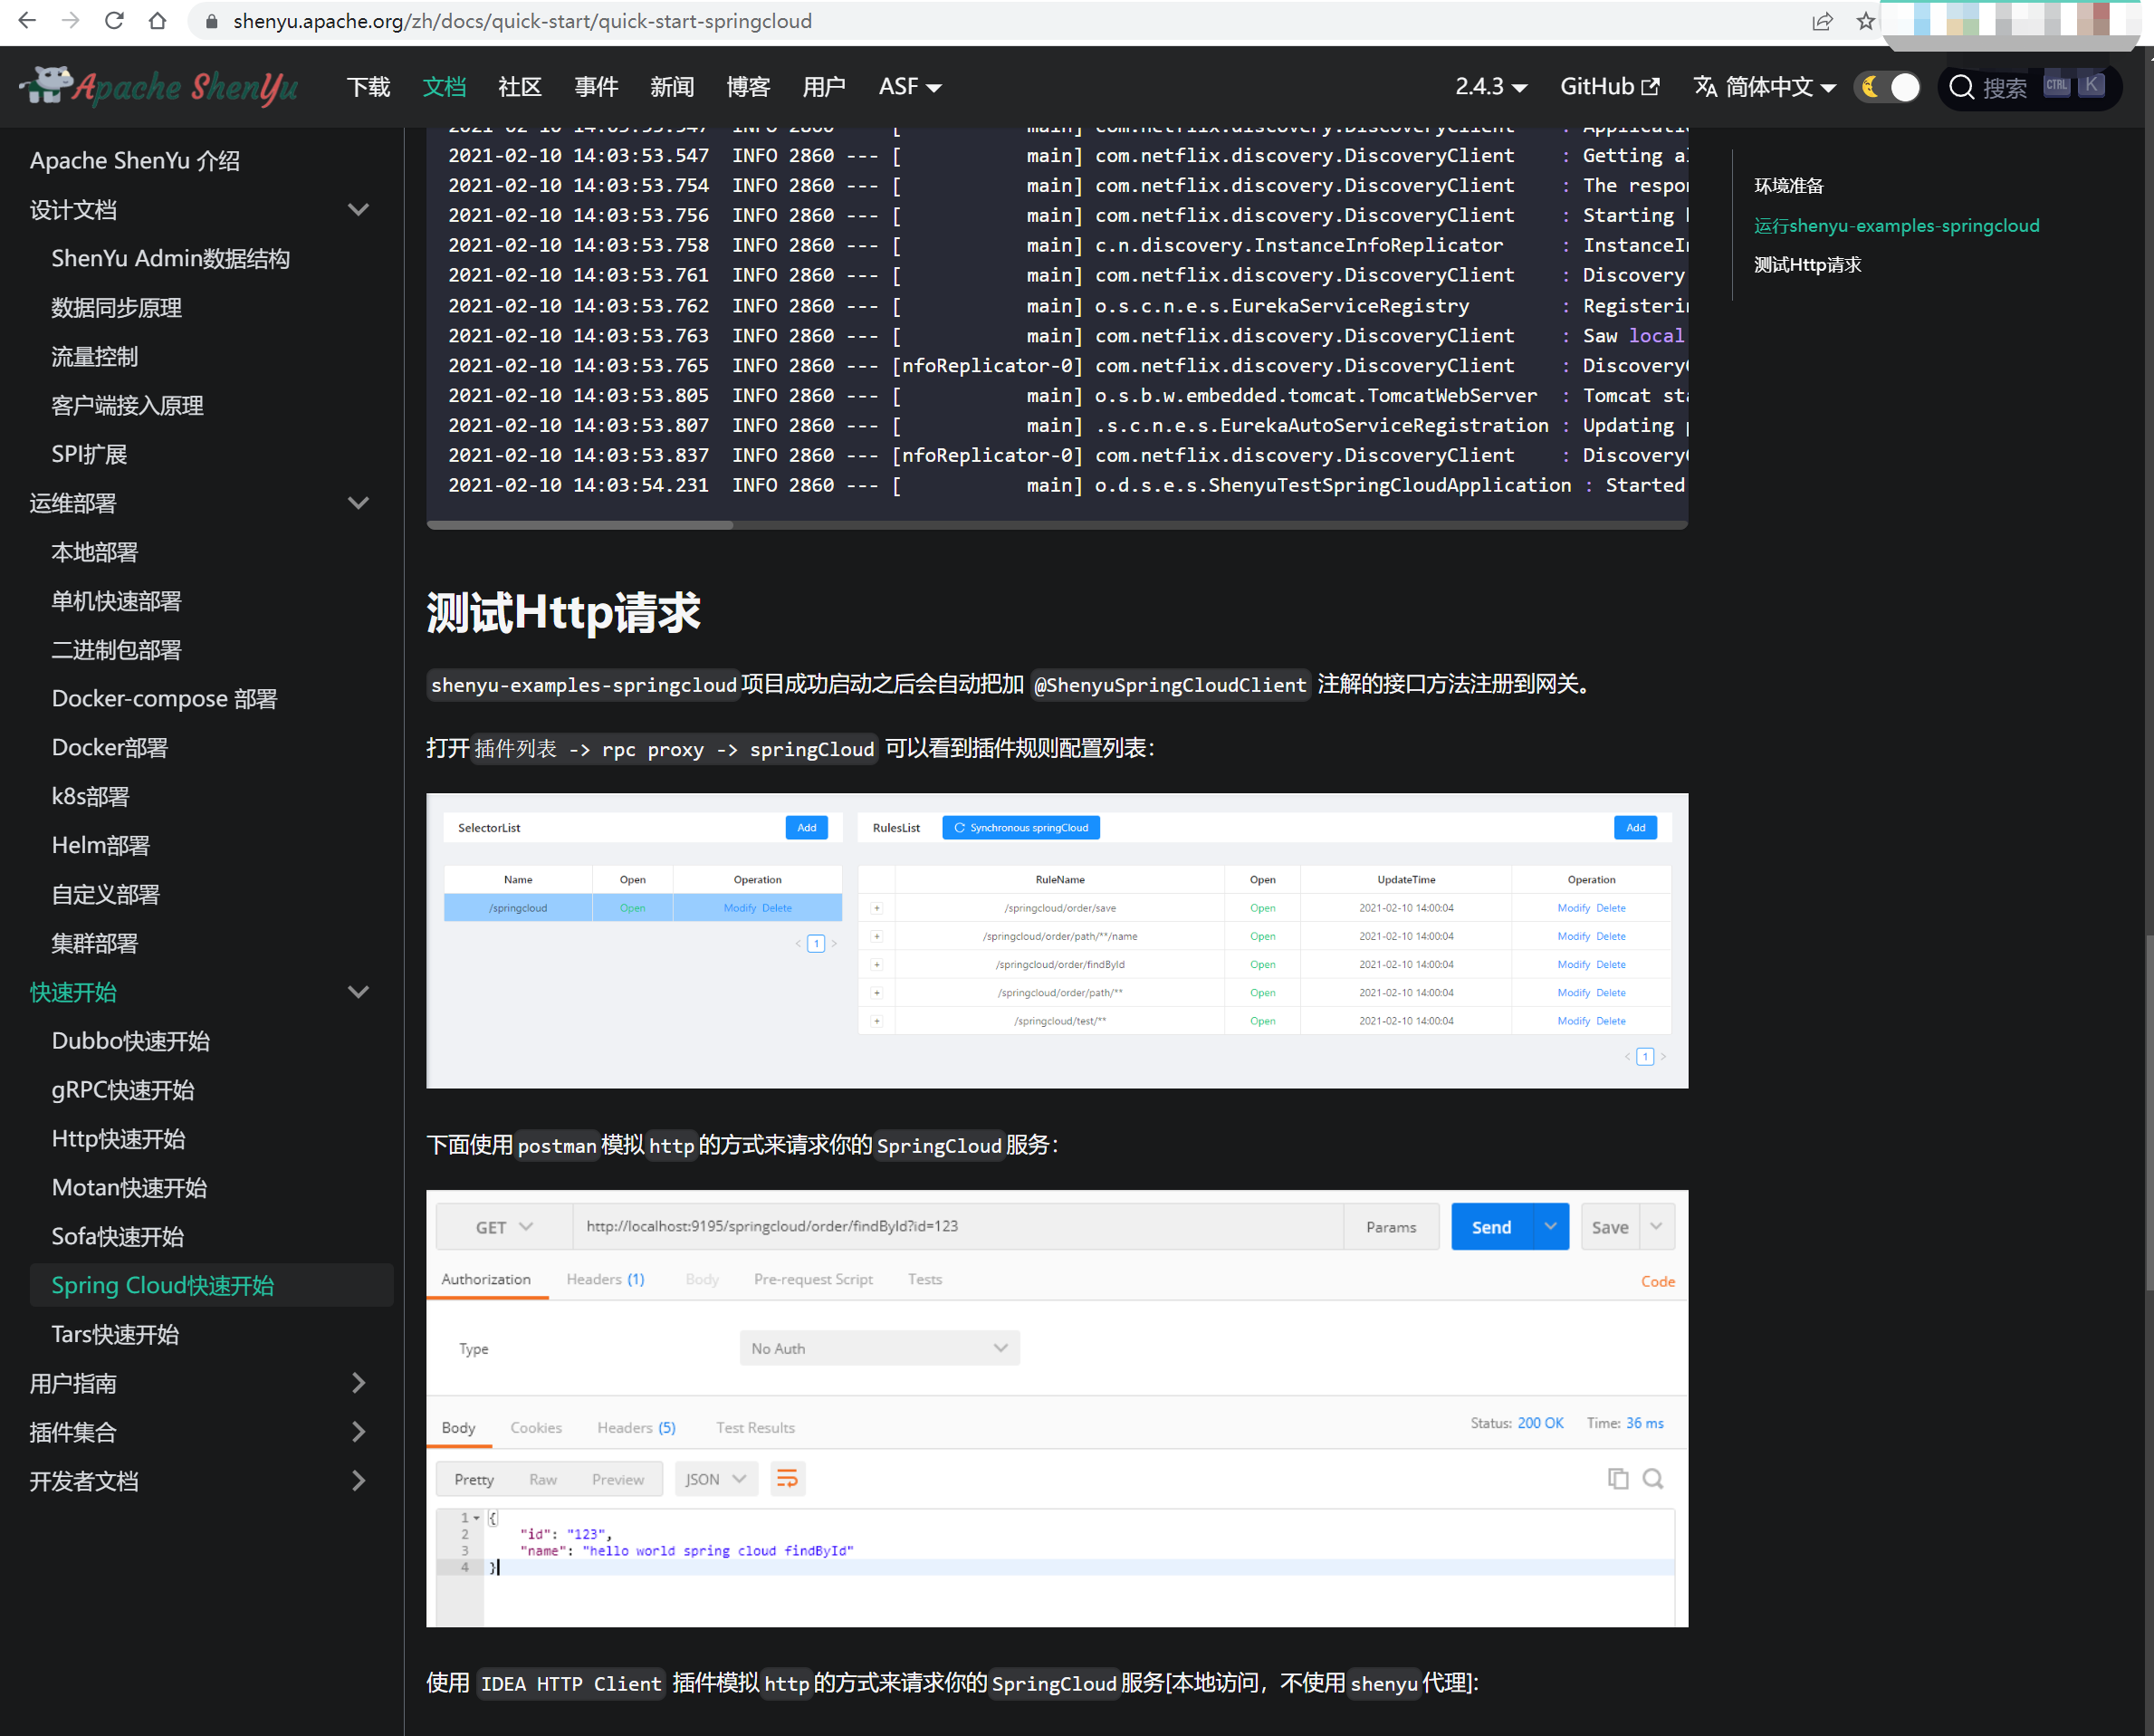Reload the page with browser refresh icon

pos(114,21)
